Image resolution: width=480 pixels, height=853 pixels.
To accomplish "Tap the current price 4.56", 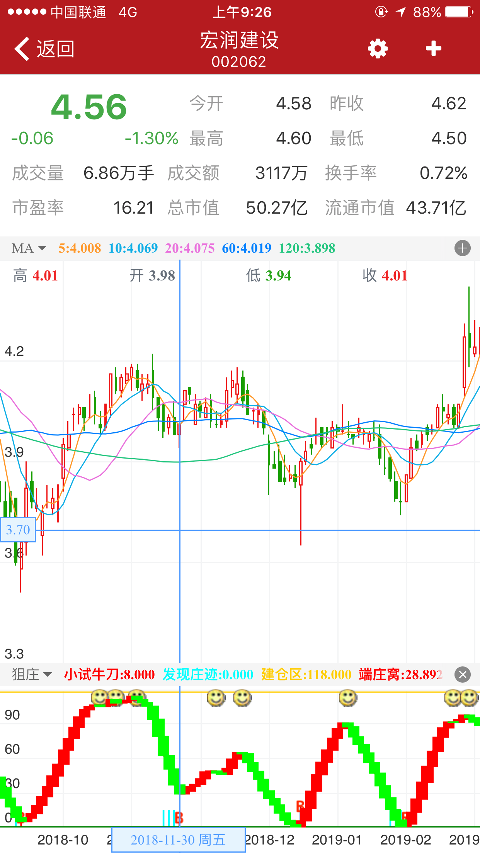I will [x=89, y=107].
